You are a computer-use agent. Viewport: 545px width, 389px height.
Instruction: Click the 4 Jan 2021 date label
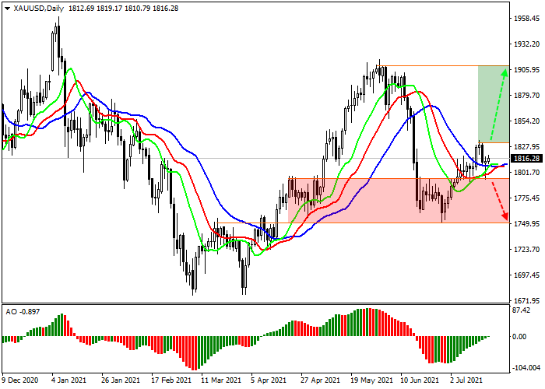(69, 380)
